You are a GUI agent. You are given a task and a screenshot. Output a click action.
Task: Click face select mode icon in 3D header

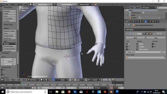pyautogui.click(x=75, y=80)
